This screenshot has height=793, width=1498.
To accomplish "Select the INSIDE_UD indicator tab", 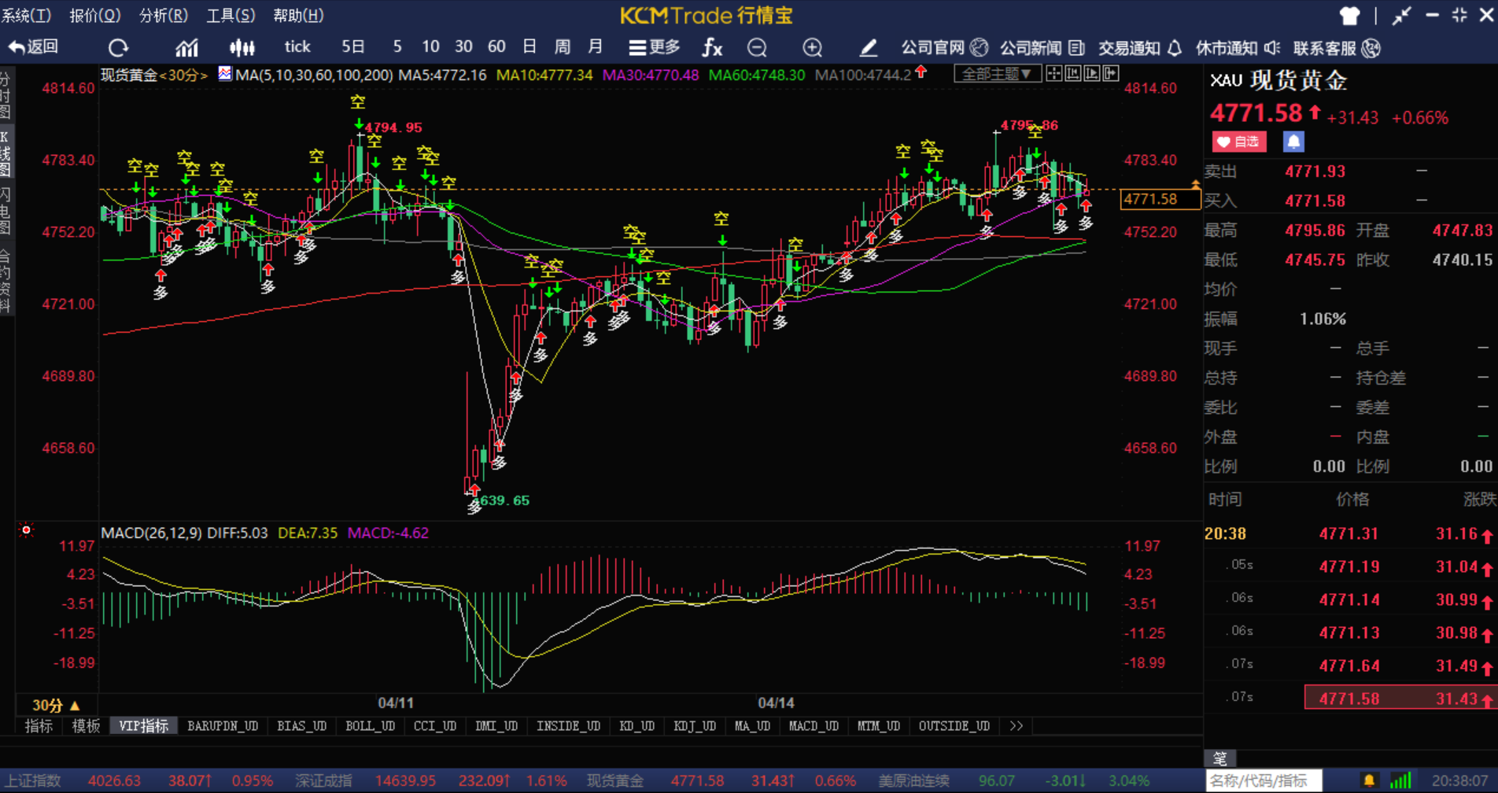I will (x=569, y=726).
